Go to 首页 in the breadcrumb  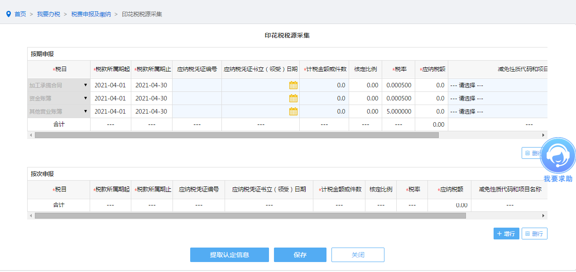coord(20,14)
